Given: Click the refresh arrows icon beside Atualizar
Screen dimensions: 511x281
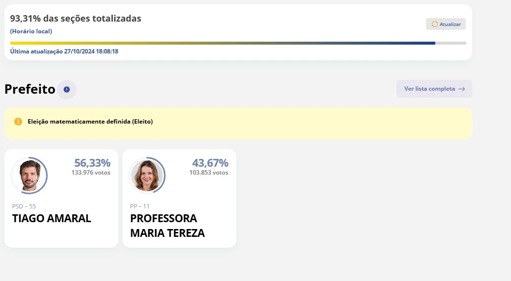Looking at the screenshot, I should [x=434, y=24].
